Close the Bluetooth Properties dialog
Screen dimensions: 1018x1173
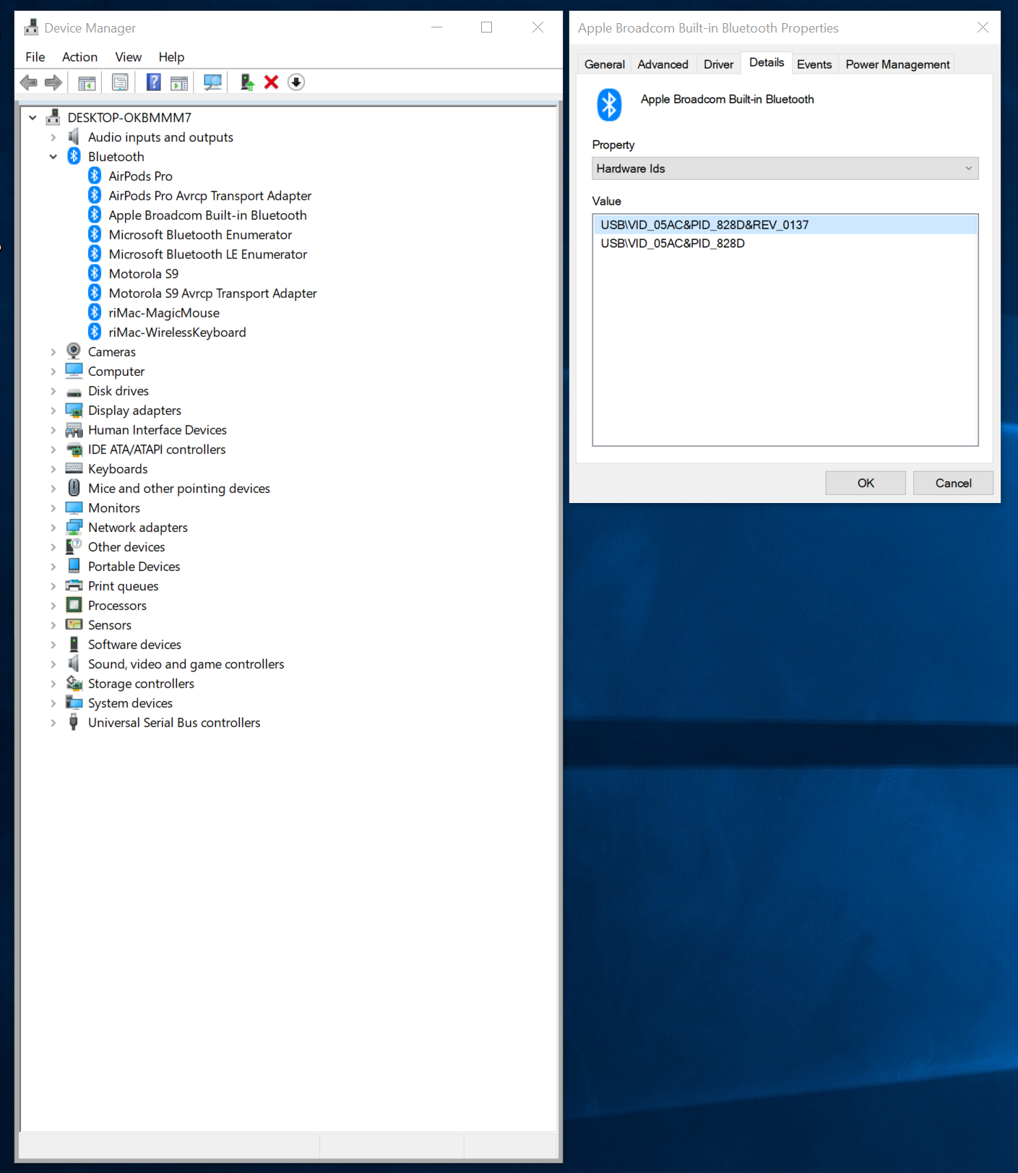(983, 27)
